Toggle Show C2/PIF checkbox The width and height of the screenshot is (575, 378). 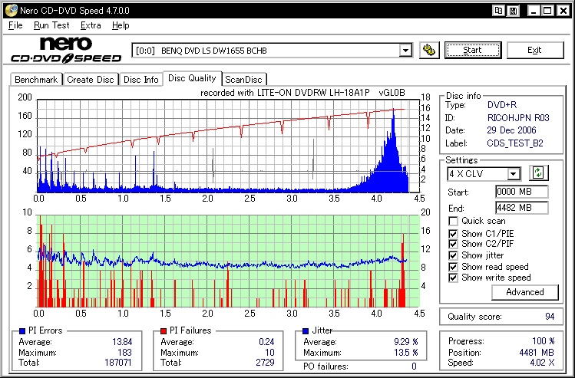click(x=453, y=244)
